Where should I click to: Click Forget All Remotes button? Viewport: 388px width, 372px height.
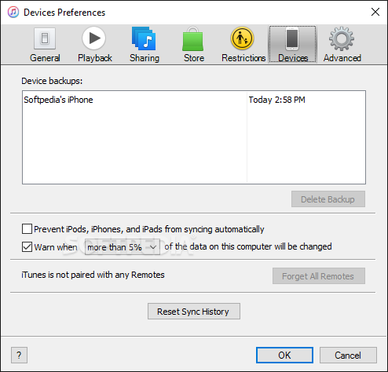coord(319,276)
